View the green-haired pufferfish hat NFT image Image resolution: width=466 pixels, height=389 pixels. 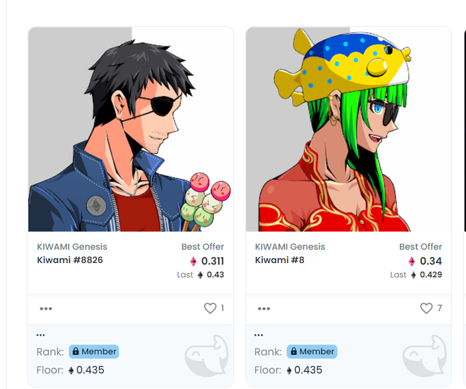(348, 129)
